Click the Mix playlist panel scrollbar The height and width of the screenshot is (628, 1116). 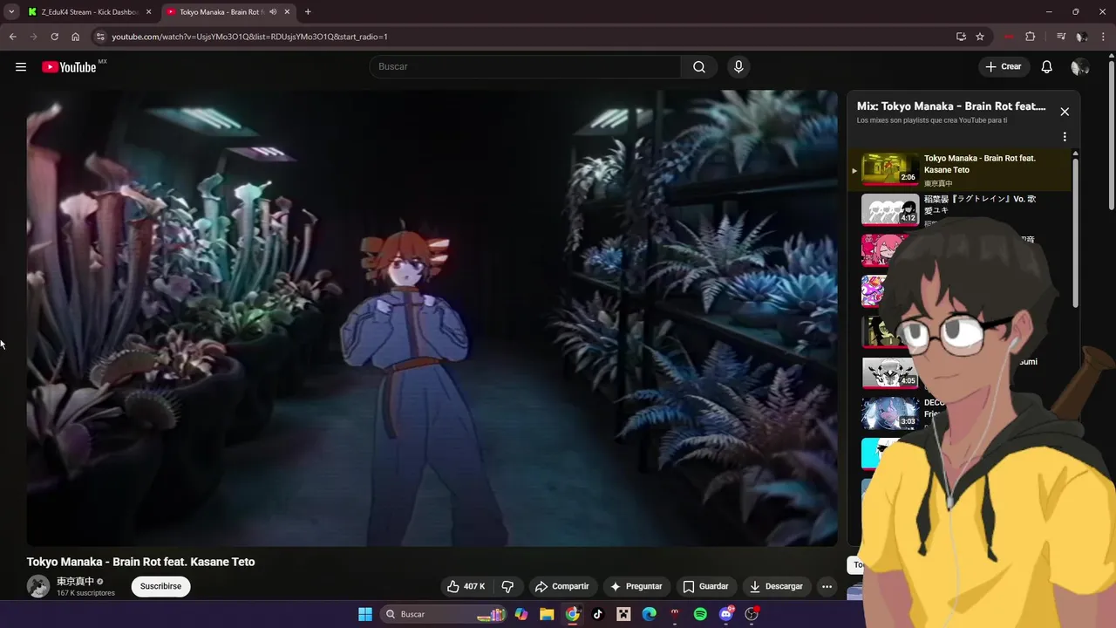[1076, 231]
